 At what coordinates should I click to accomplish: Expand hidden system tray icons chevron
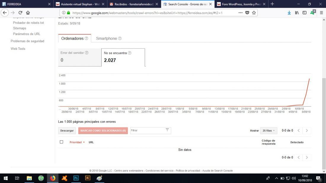tap(276, 178)
